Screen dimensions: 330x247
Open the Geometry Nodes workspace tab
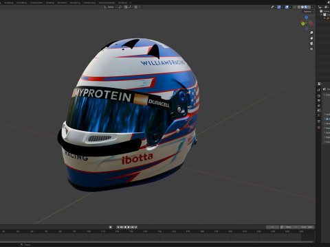point(107,3)
